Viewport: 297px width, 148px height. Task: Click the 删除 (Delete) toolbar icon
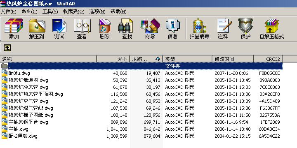pyautogui.click(x=104, y=25)
